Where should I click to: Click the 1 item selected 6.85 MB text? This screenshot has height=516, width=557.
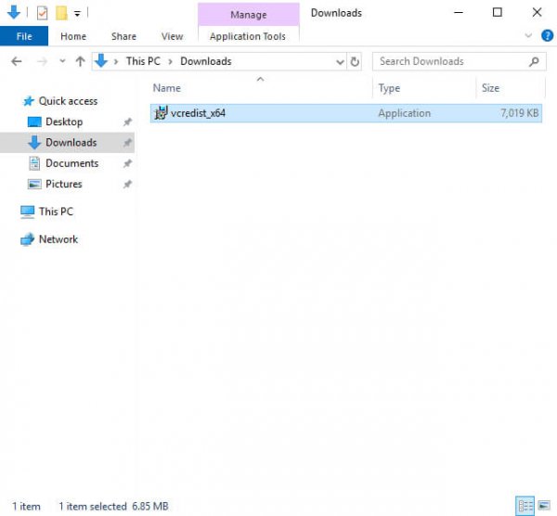click(113, 506)
